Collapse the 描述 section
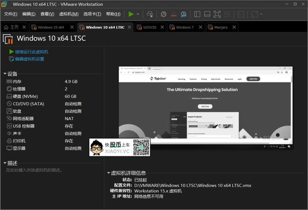Screen dimensions: 308x210 [5, 163]
